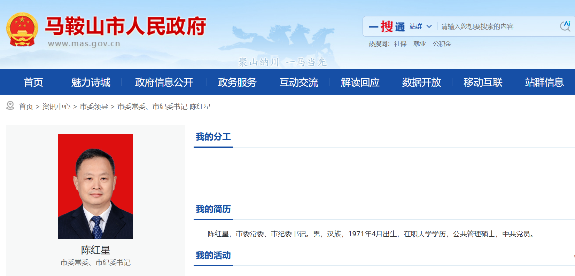Click hot search keyword 公积金
This screenshot has height=276, width=575.
click(442, 44)
